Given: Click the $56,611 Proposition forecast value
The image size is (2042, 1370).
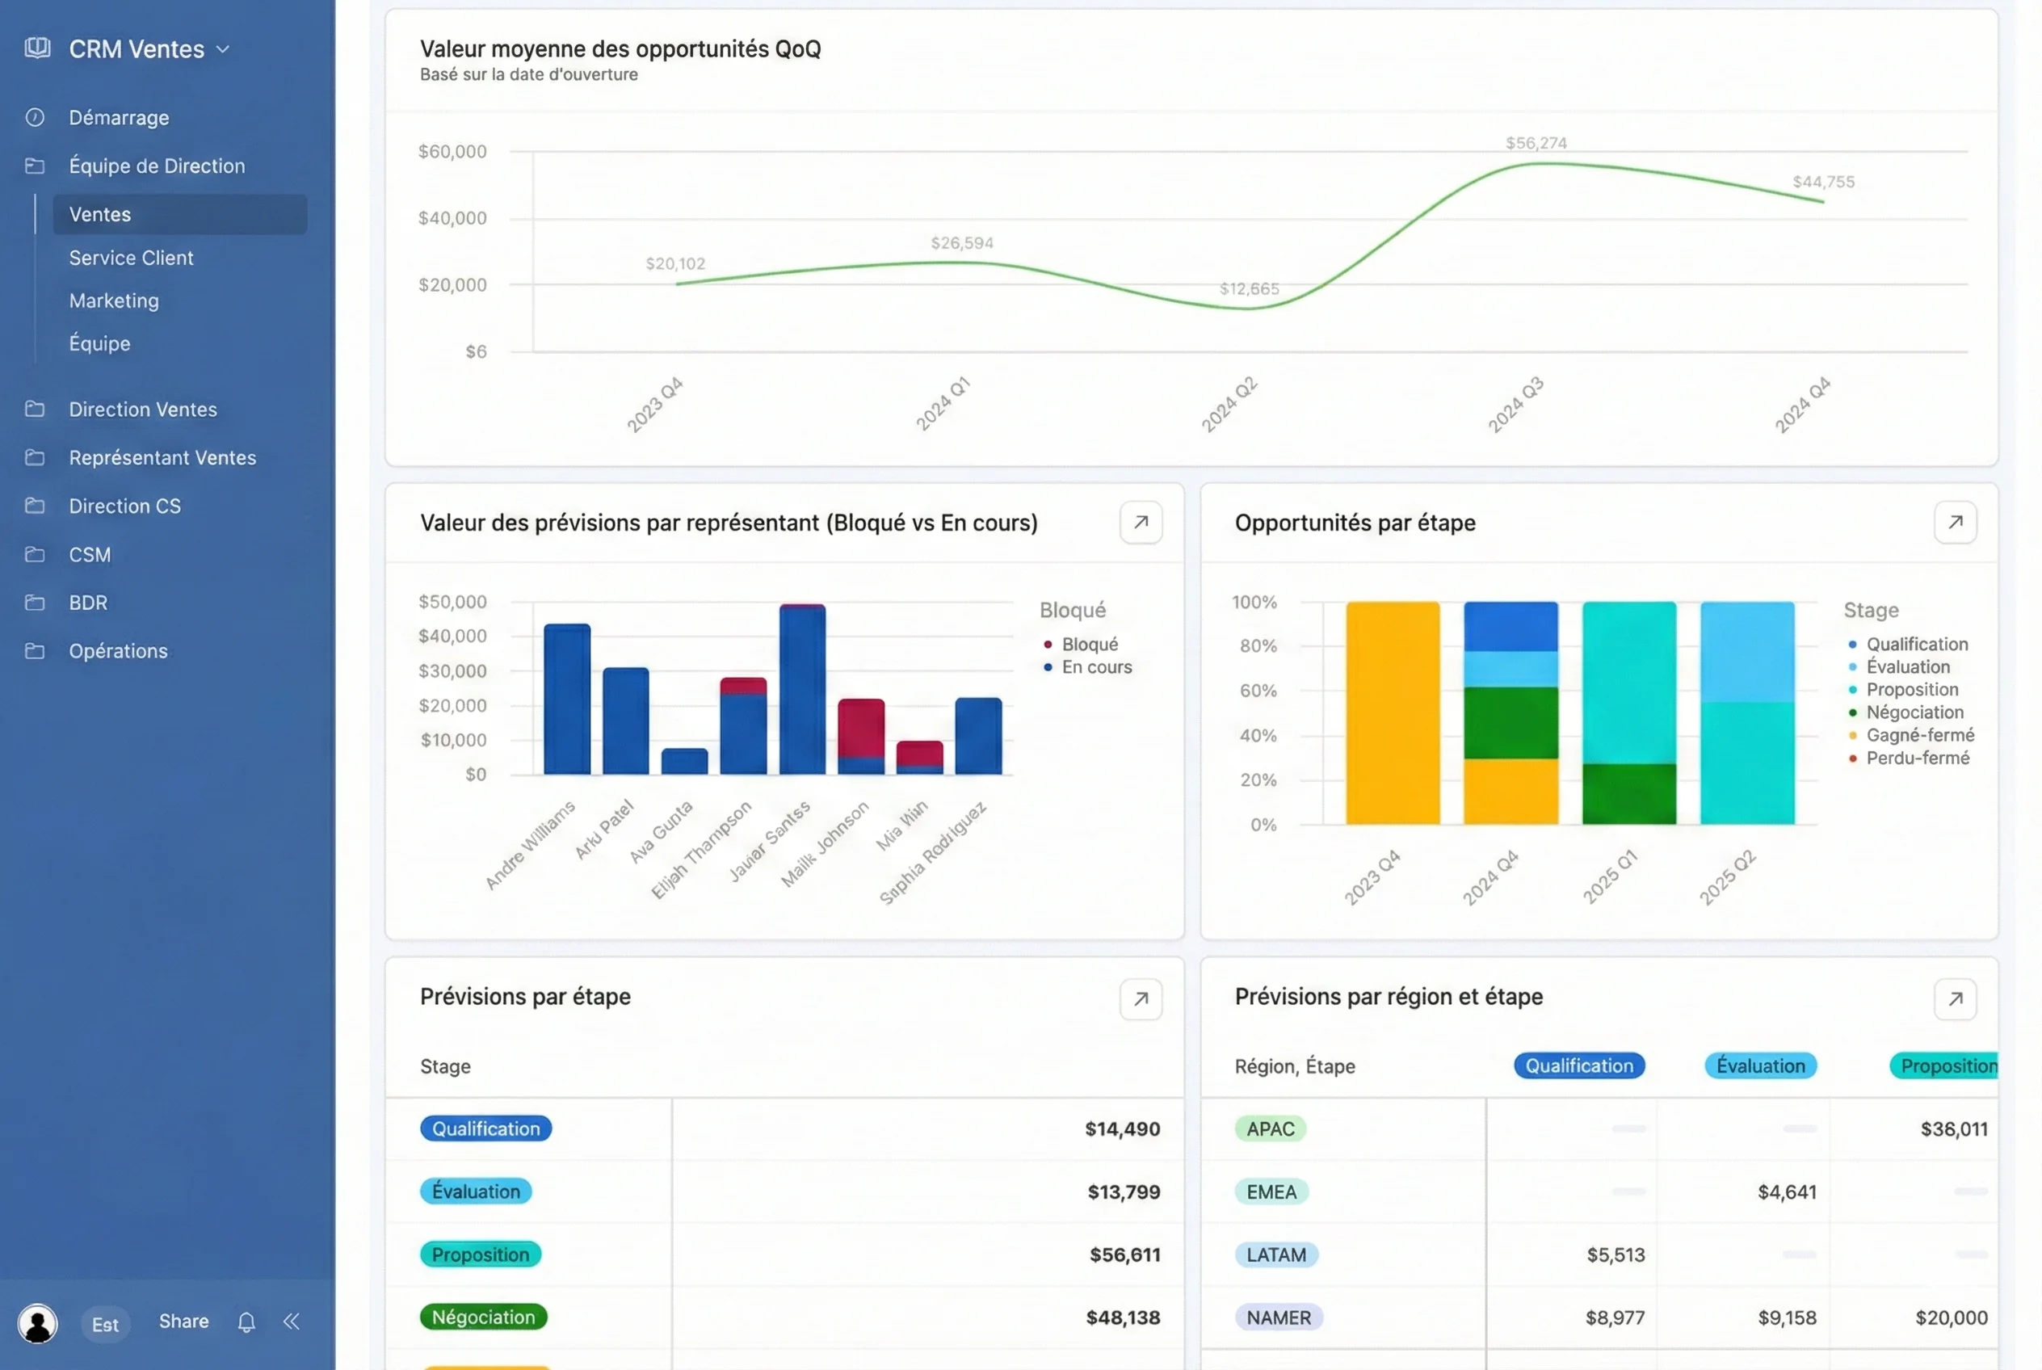Looking at the screenshot, I should point(1124,1254).
